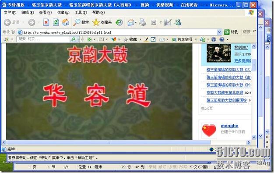The height and width of the screenshot is (173, 274).
Task: Open the History clock icon
Action: tap(119, 22)
